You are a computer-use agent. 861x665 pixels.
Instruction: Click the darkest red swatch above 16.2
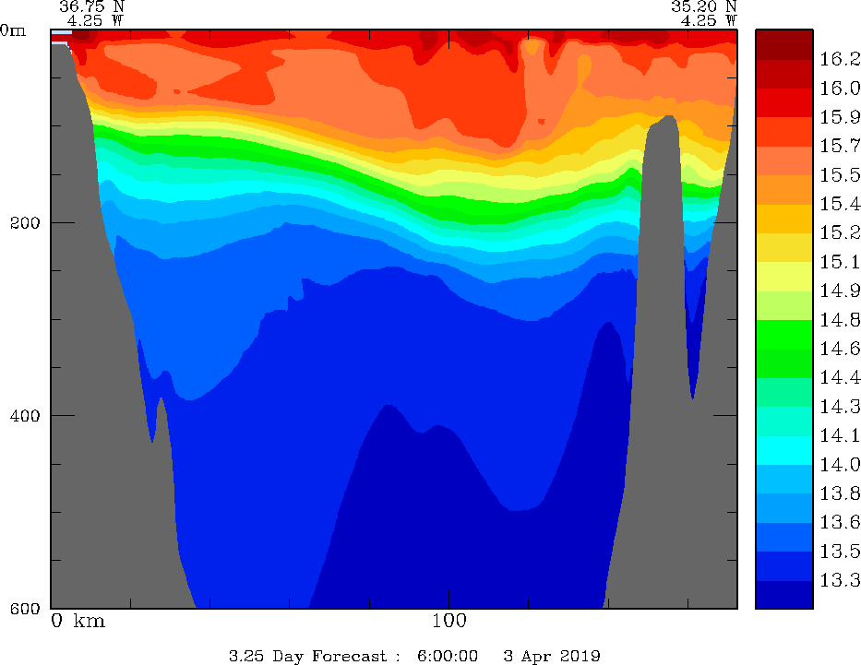point(784,44)
